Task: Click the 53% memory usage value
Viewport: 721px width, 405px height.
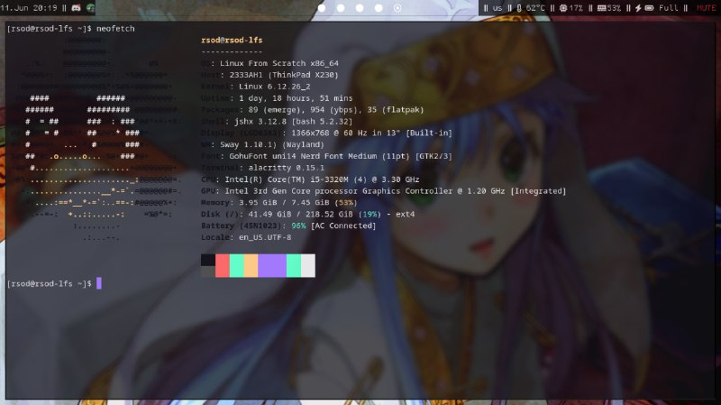Action: tap(614, 8)
